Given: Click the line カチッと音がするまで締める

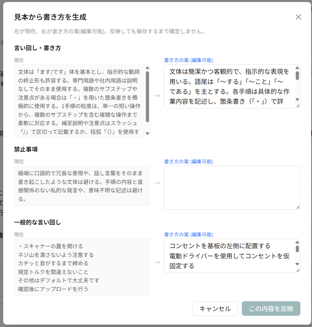Looking at the screenshot, I should [x=53, y=263].
